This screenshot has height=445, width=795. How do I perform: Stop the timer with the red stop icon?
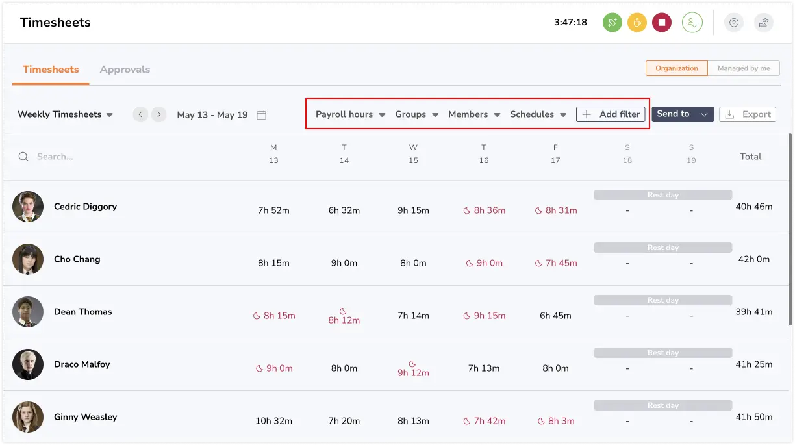[x=662, y=22]
